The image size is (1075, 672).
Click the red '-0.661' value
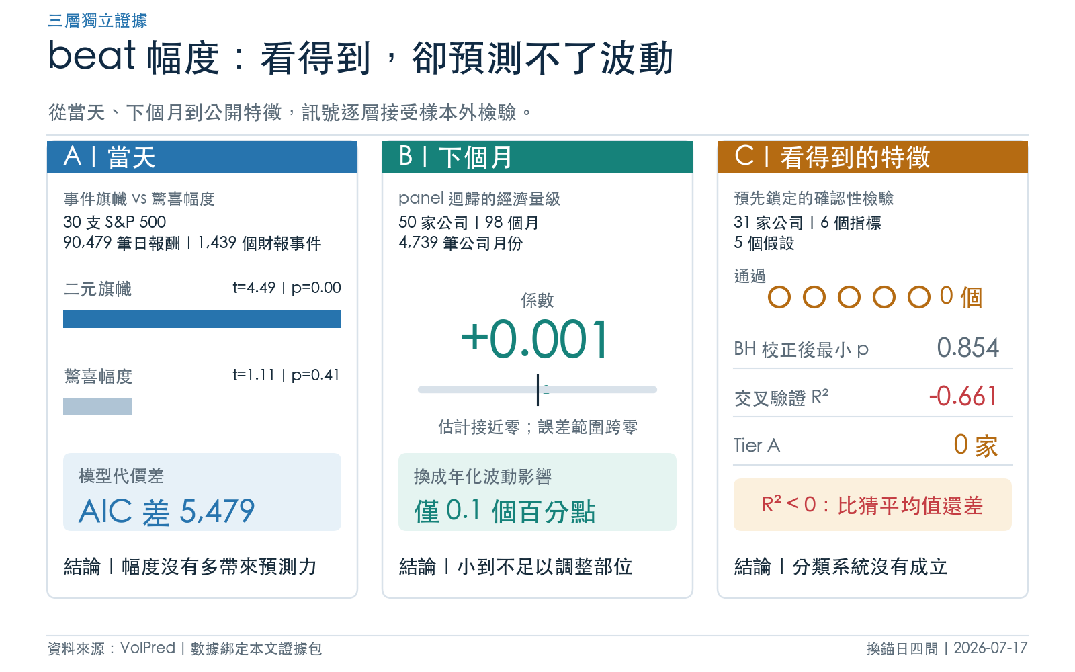pyautogui.click(x=963, y=396)
